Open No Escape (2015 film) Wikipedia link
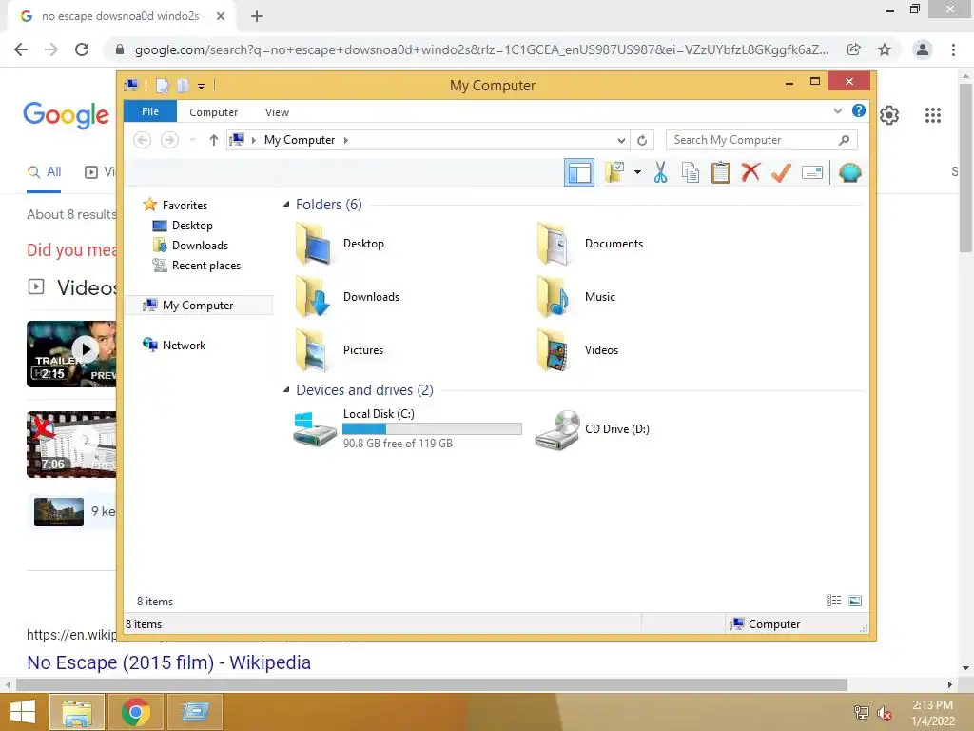 (x=169, y=662)
